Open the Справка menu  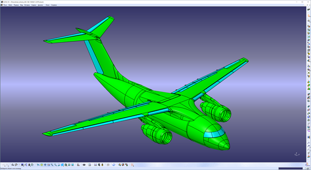coord(54,5)
